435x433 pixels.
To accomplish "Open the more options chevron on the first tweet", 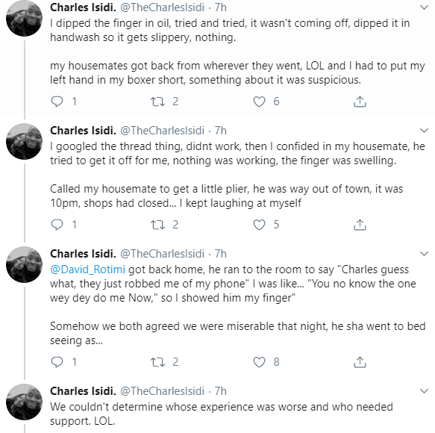I will 424,7.
